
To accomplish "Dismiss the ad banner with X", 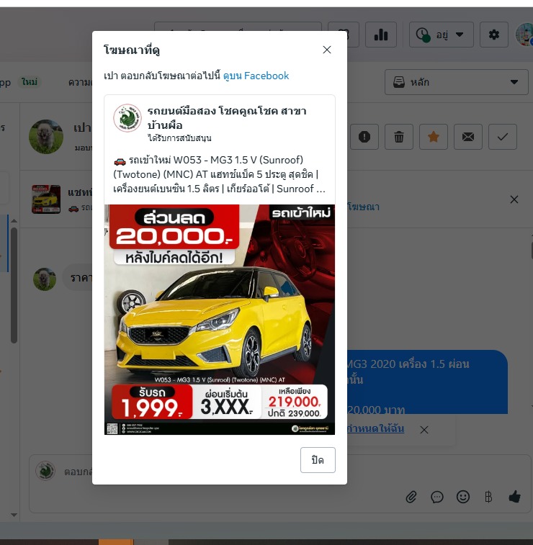I will pyautogui.click(x=514, y=199).
